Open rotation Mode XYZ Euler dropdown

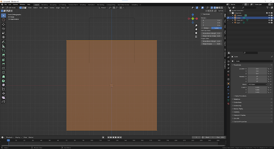coord(257,84)
